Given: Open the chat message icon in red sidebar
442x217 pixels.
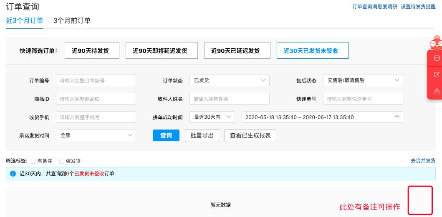Looking at the screenshot, I should click(437, 58).
